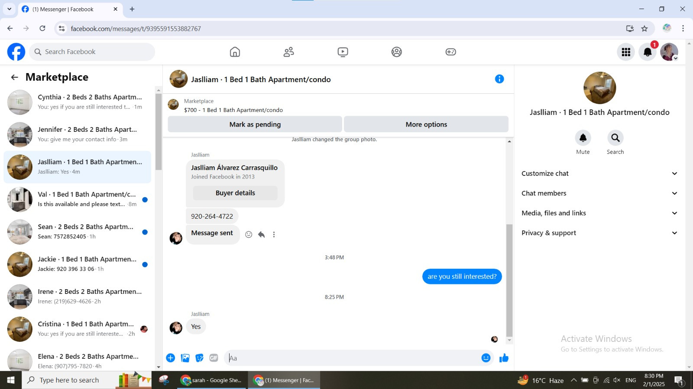Expand Privacy & support section

[599, 233]
